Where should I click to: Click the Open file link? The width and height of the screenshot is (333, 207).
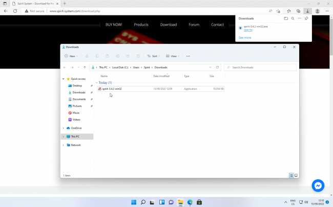(x=248, y=30)
